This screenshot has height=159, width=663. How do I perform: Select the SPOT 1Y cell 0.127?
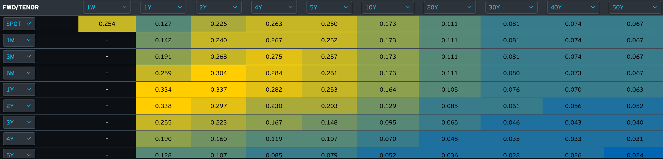[x=163, y=24]
